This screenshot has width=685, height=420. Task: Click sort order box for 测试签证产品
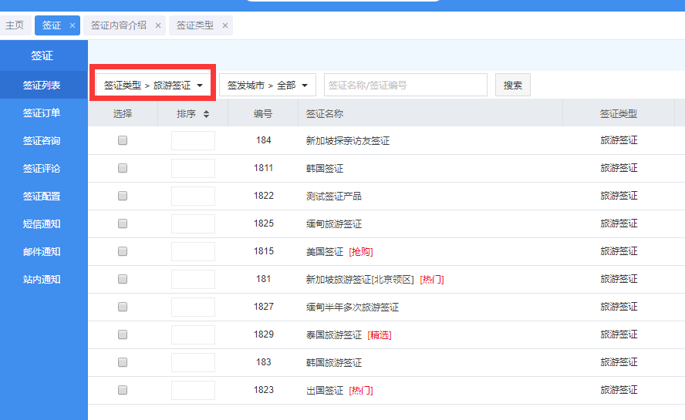coord(193,197)
